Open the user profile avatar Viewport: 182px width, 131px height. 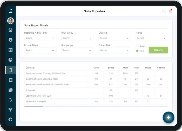point(11,21)
